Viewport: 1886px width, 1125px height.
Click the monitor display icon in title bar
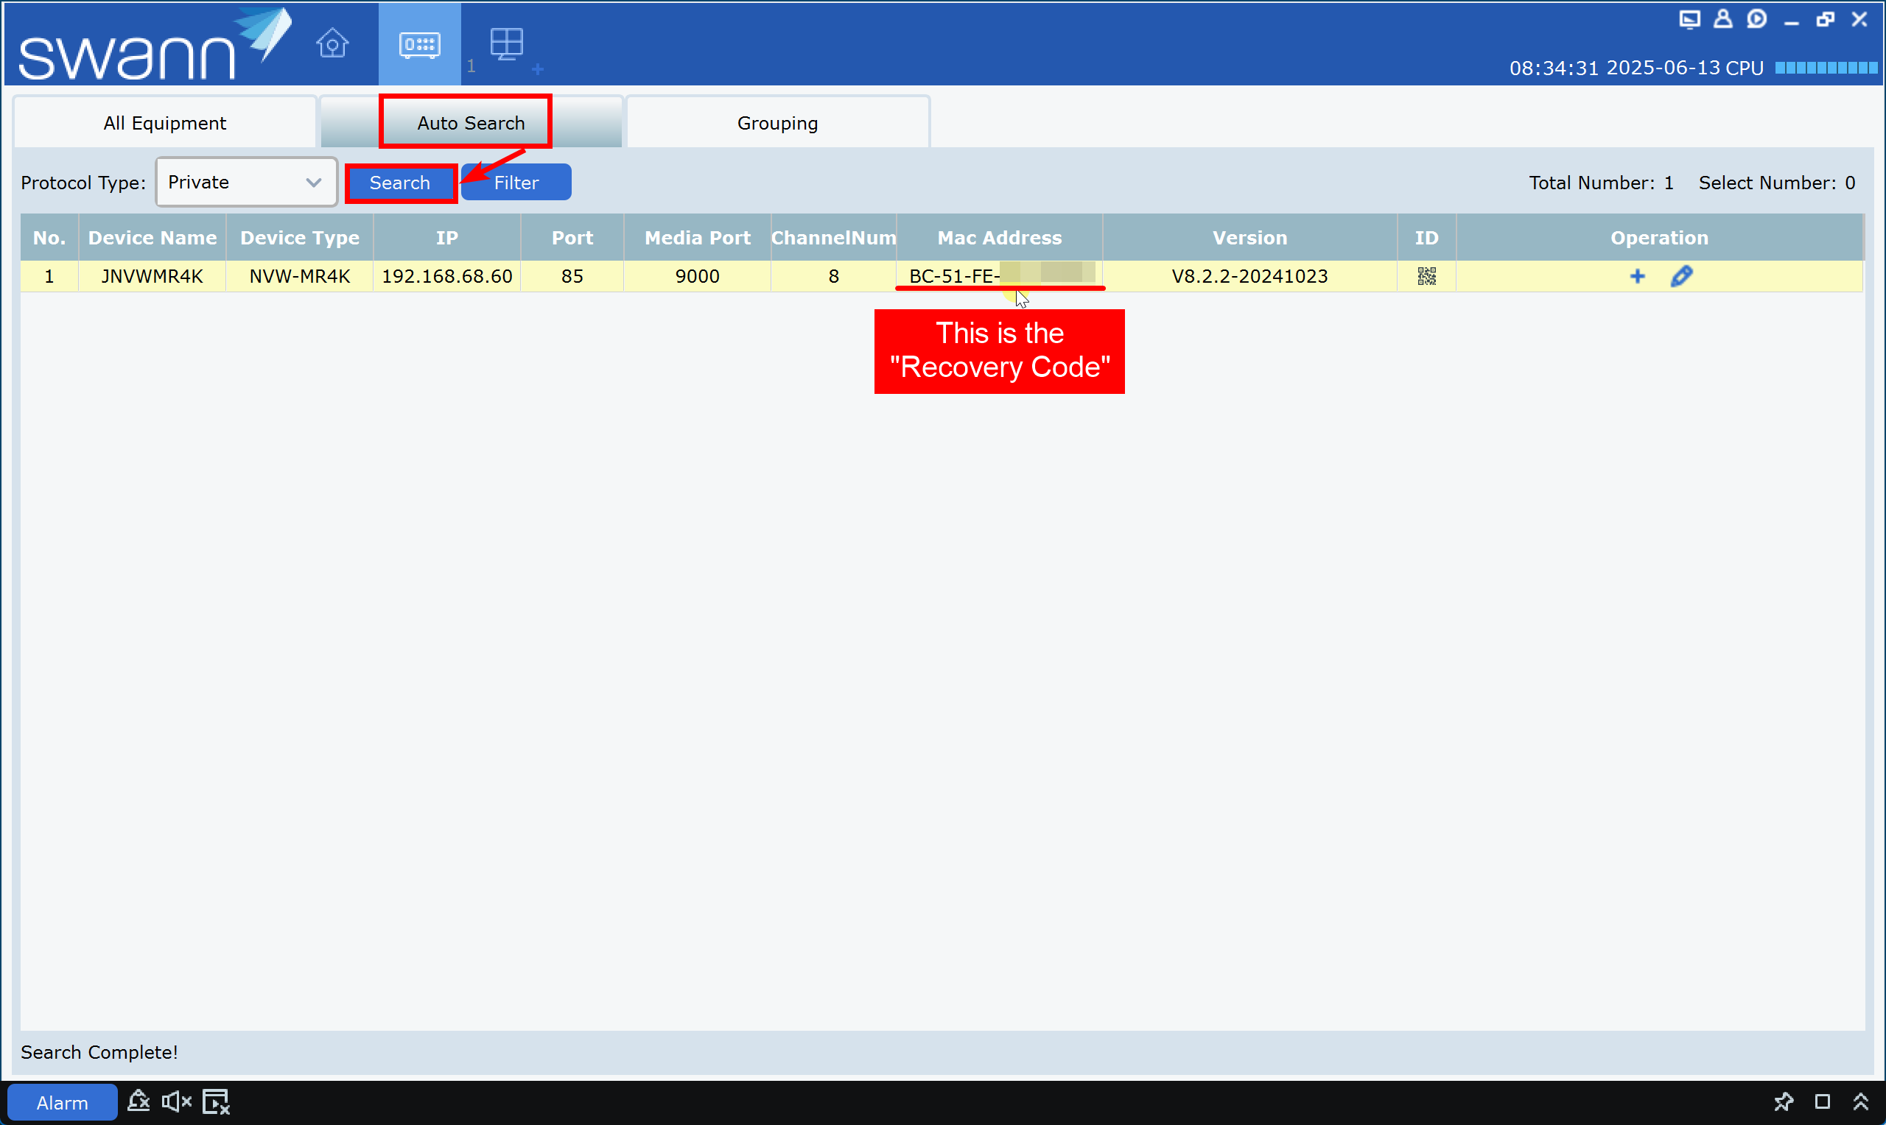[x=1689, y=19]
